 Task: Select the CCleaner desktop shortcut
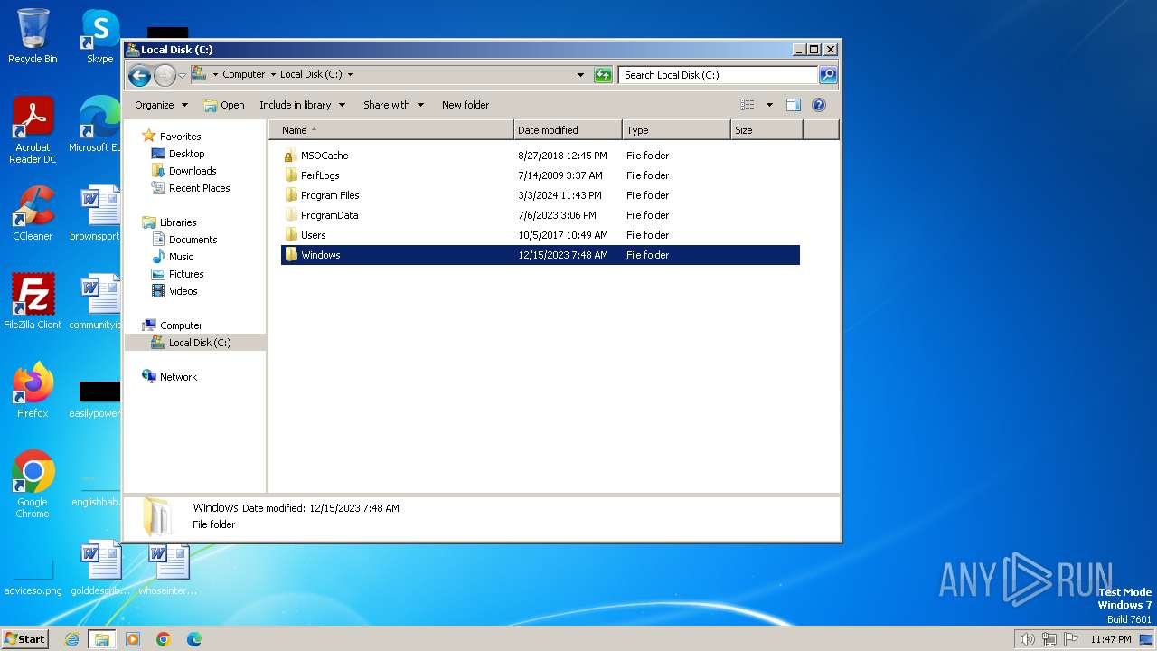pyautogui.click(x=33, y=213)
